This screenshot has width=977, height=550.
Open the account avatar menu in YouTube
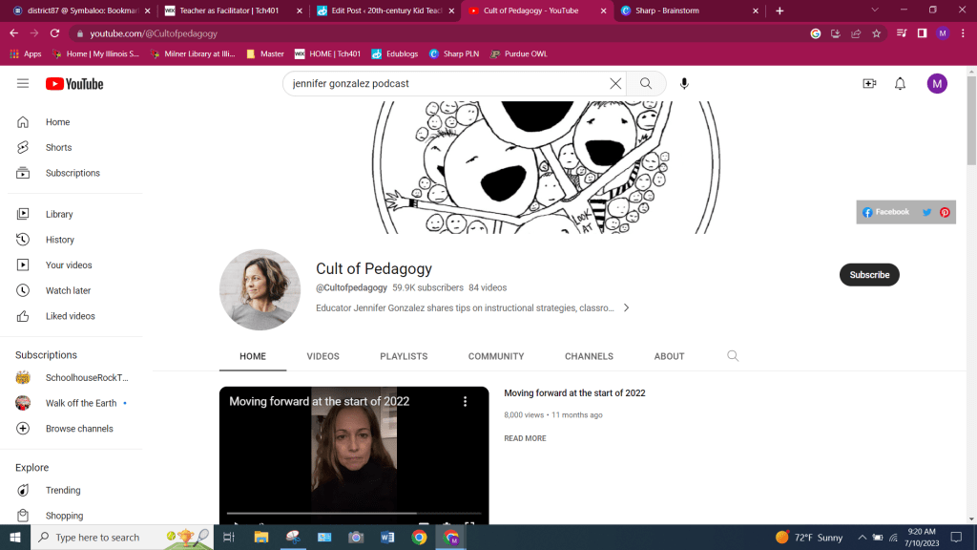[x=937, y=84]
